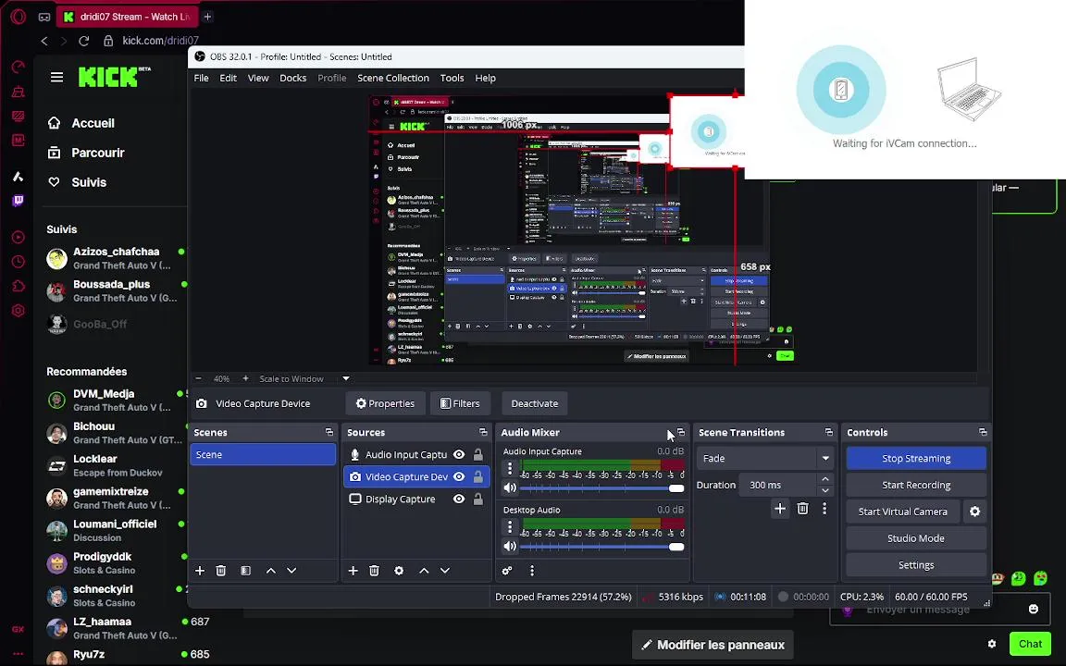
Task: Toggle lock on Display Capture source
Action: pos(477,499)
